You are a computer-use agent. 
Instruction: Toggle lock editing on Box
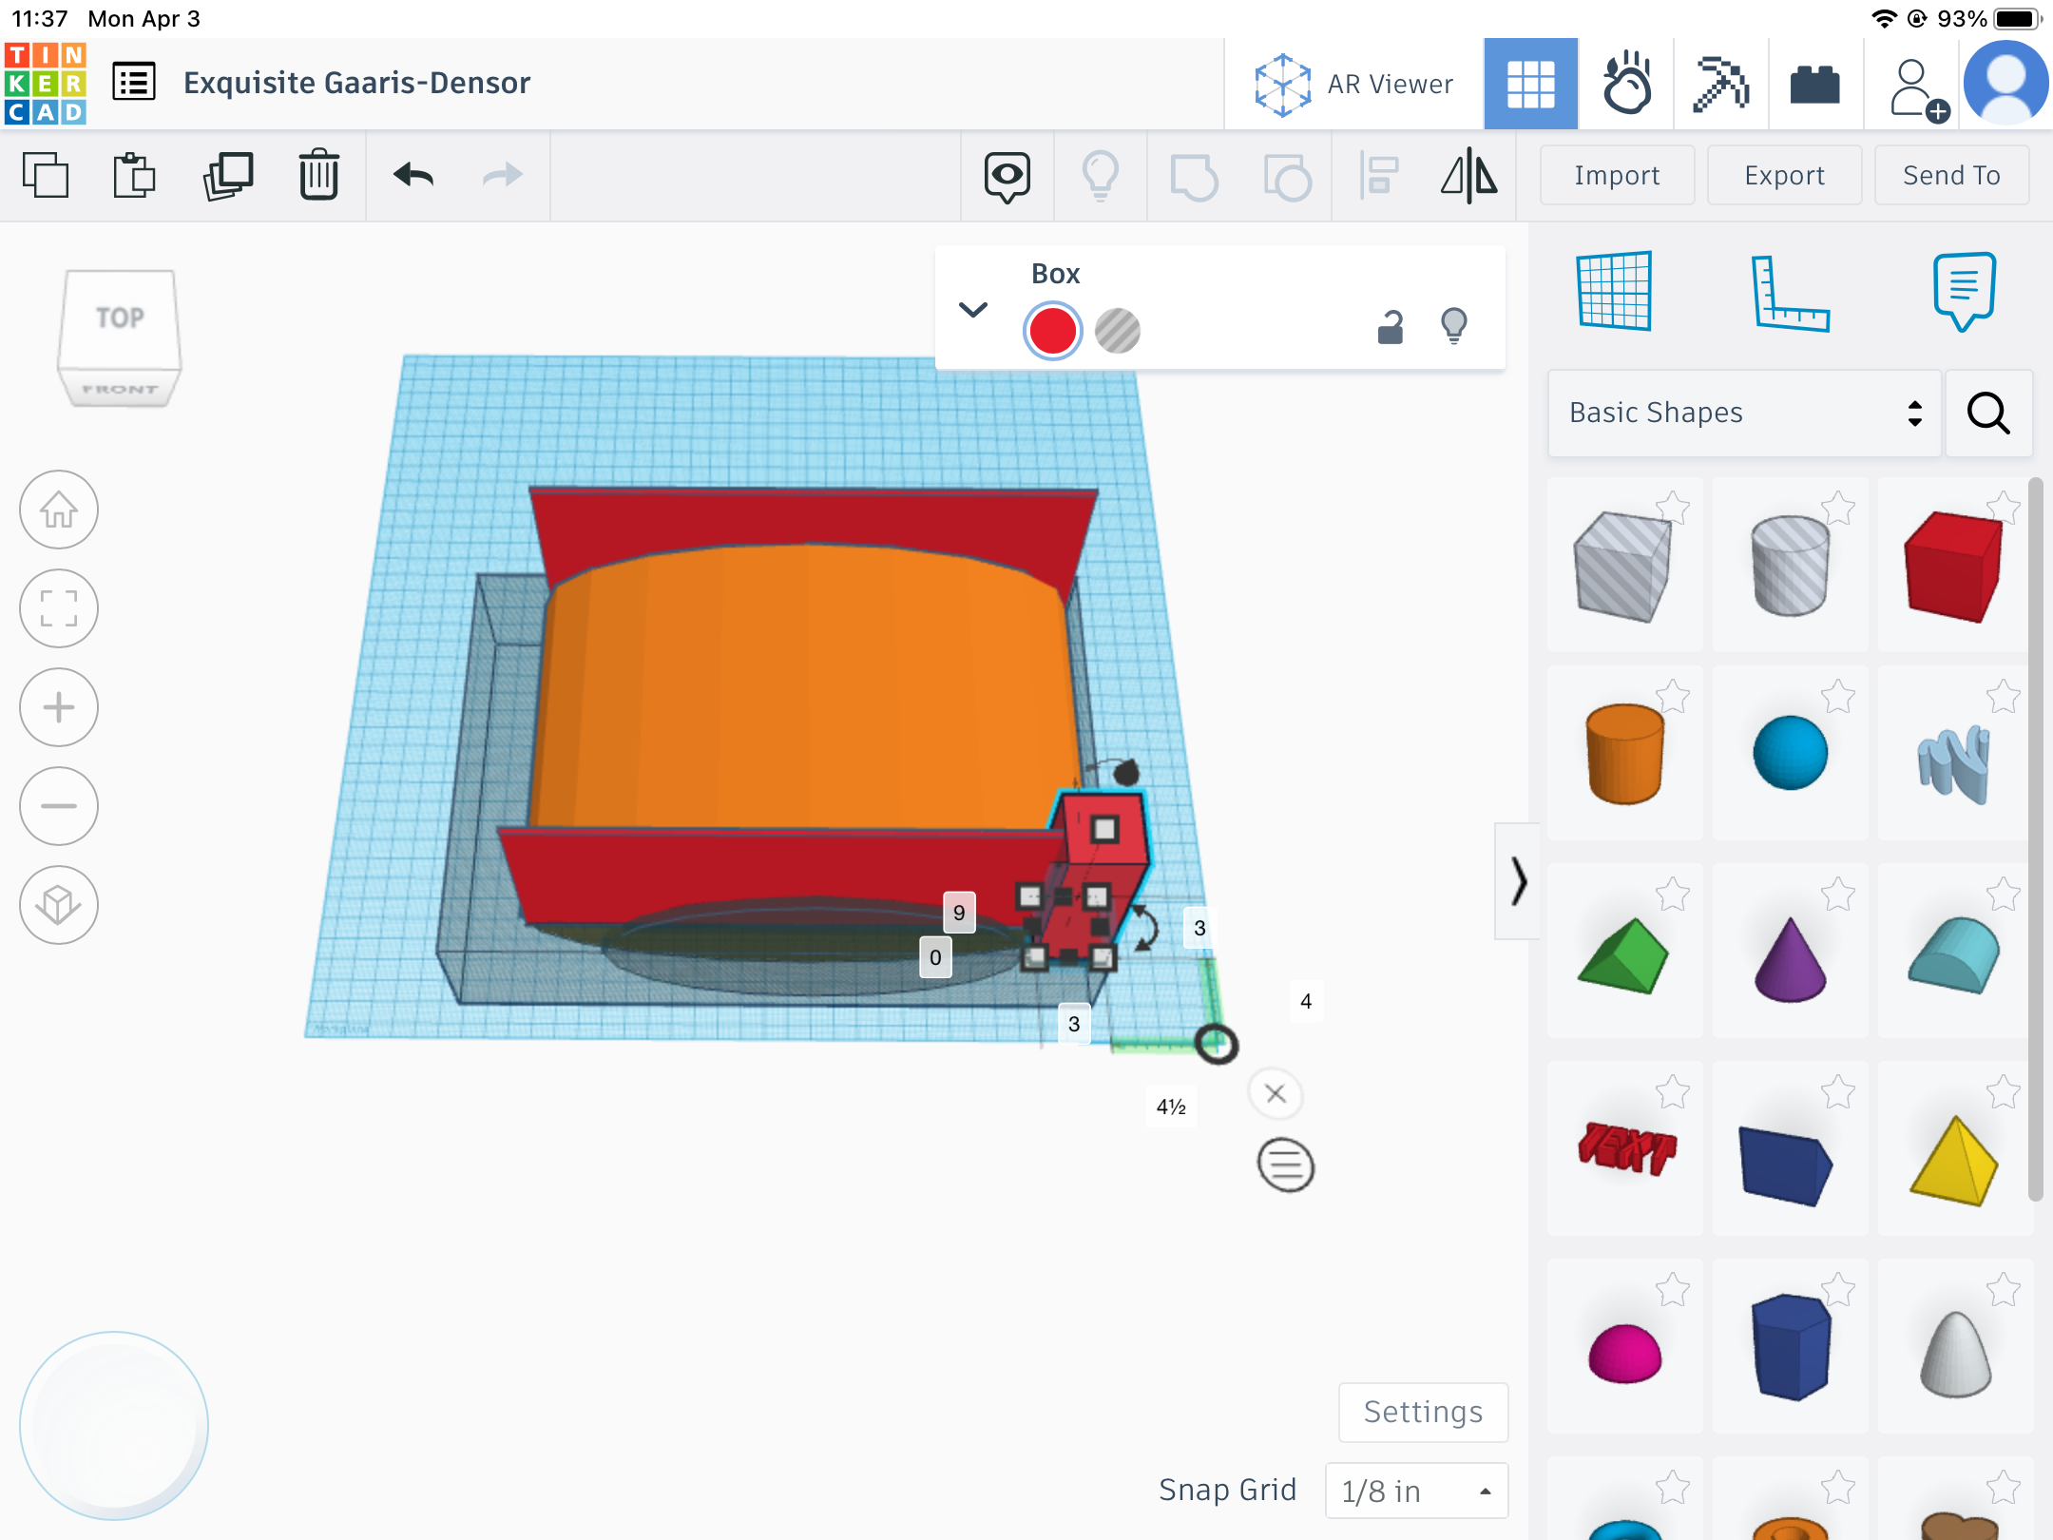click(x=1391, y=328)
